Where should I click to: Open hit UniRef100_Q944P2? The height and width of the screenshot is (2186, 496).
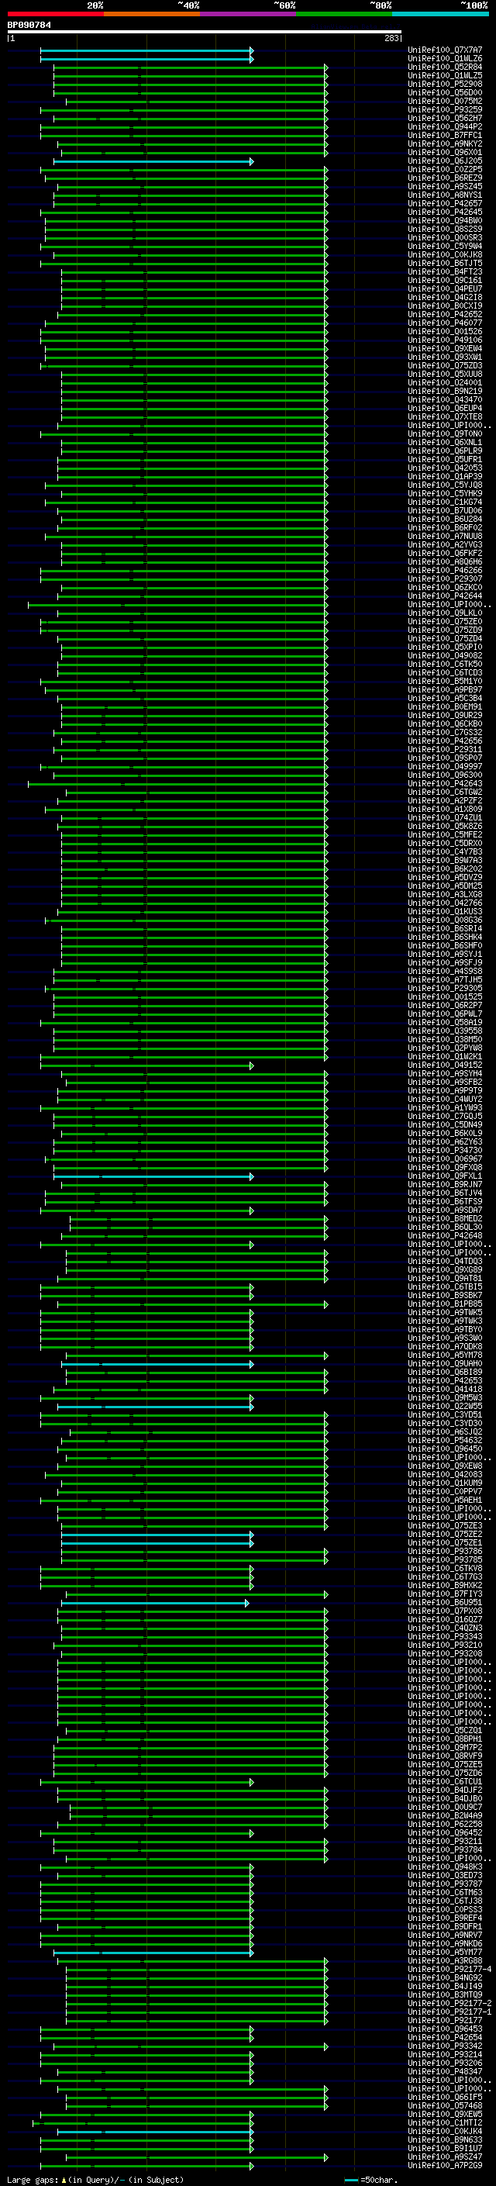445,126
